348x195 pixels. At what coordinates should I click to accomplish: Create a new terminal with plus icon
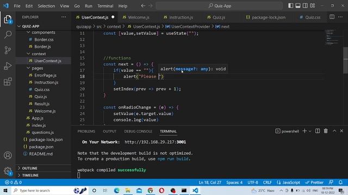pos(304,131)
